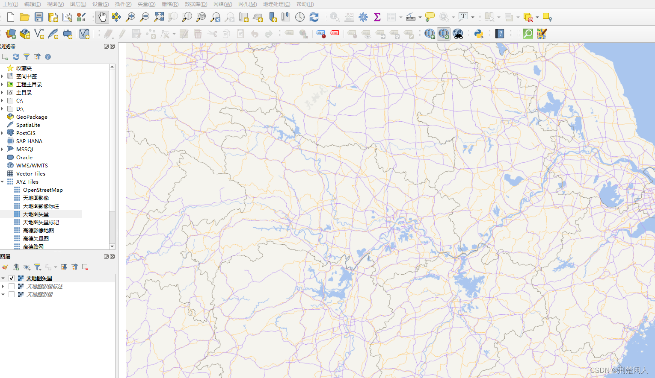Click the browser panel filter funnel icon
The image size is (655, 378).
point(27,57)
